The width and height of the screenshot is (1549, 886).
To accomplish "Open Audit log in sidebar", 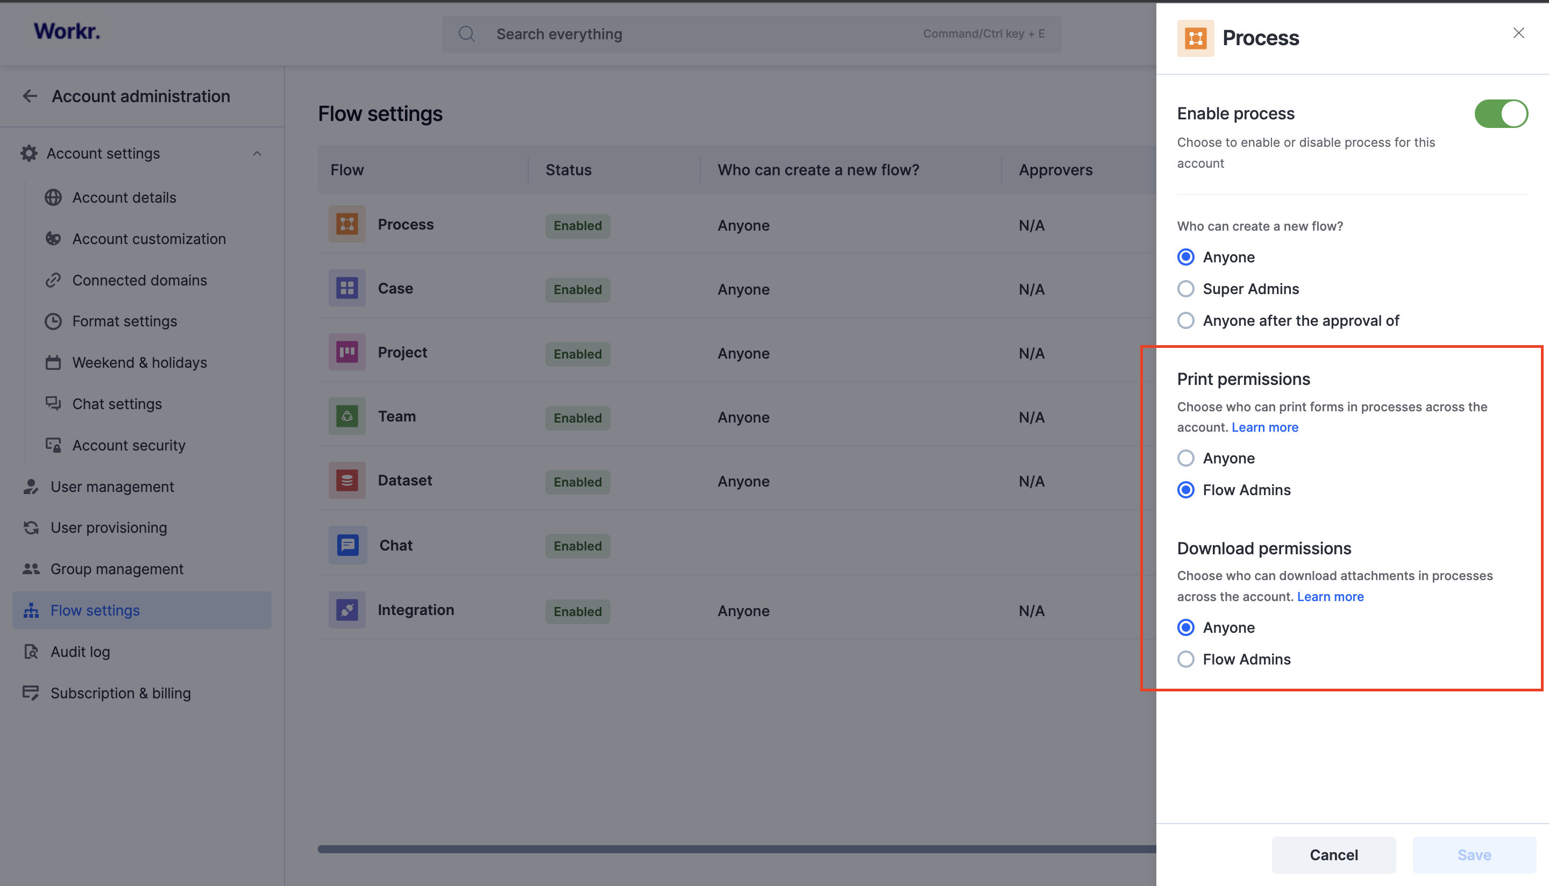I will coord(80,652).
